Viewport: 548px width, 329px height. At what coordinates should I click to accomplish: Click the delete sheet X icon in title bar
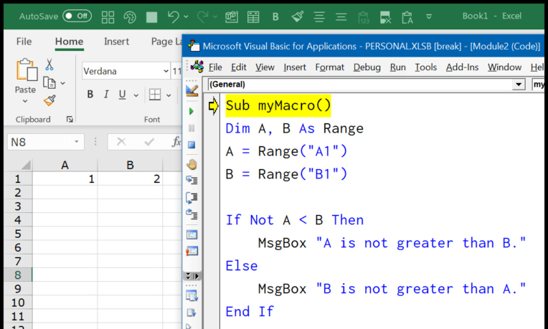(x=385, y=17)
